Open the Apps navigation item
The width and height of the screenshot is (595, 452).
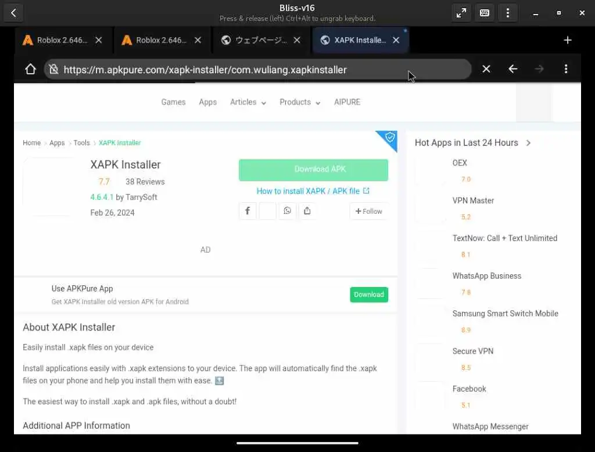pyautogui.click(x=207, y=102)
